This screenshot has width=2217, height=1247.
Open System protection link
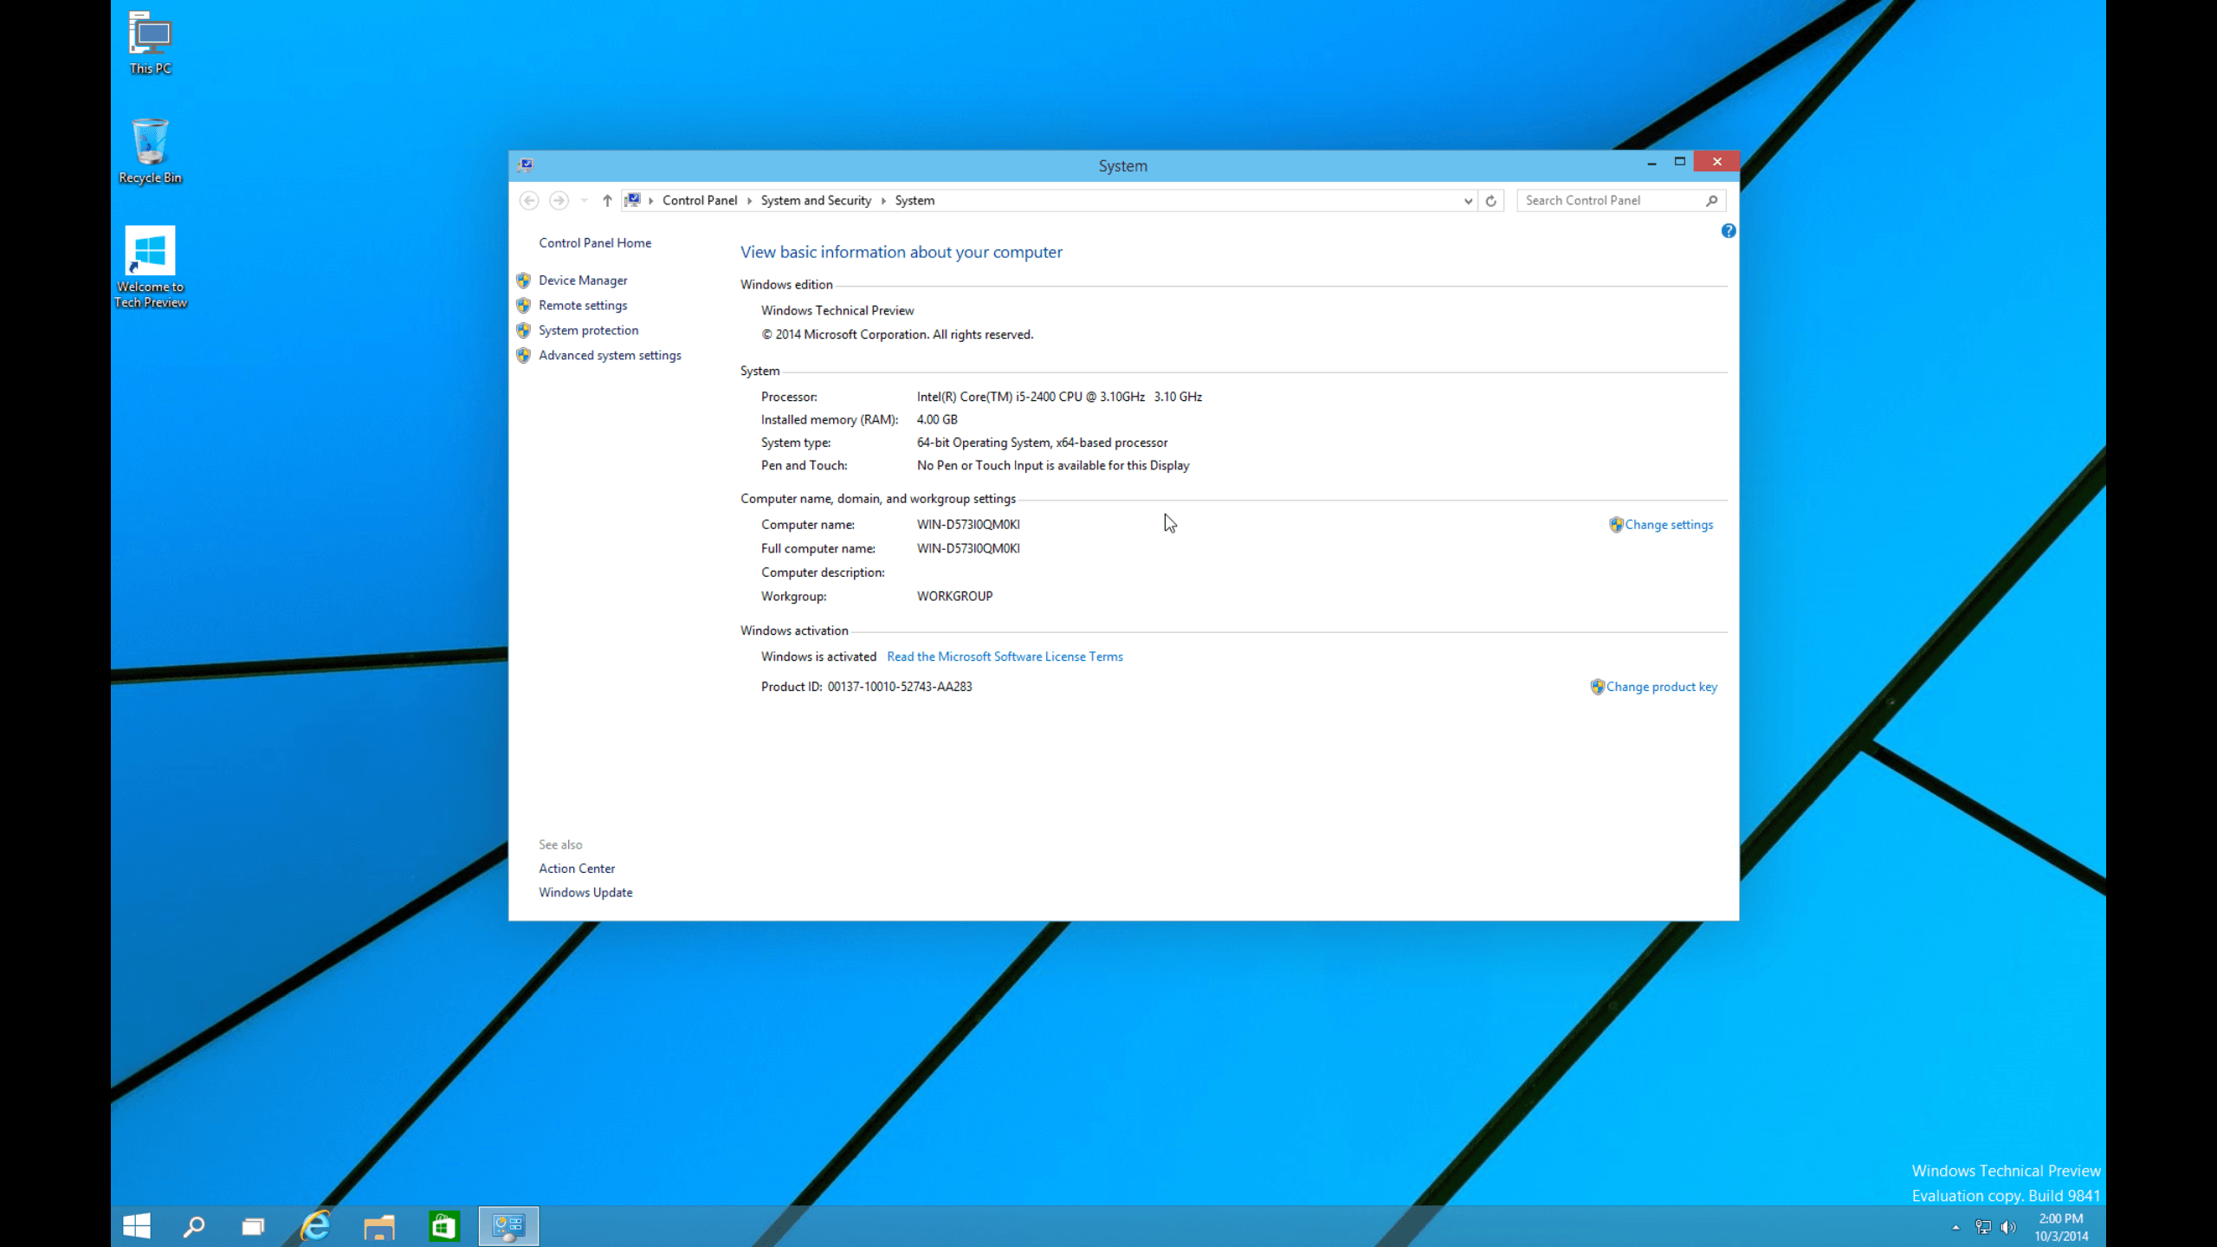coord(588,331)
